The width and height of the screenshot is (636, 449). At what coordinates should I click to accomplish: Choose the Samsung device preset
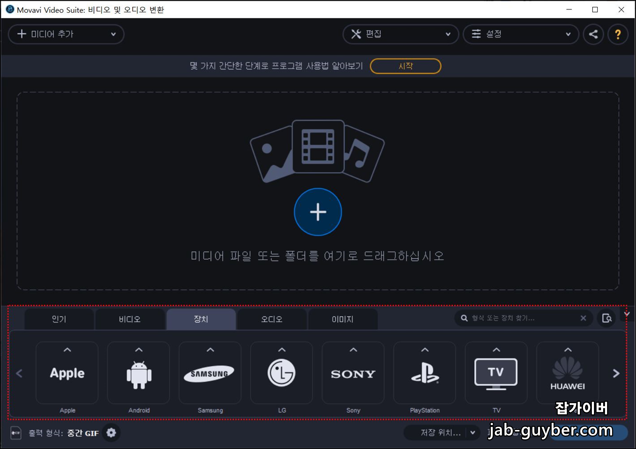click(x=210, y=373)
